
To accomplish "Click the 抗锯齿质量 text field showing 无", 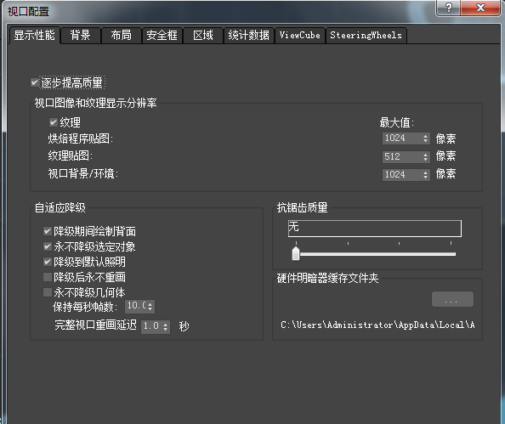I will [375, 229].
